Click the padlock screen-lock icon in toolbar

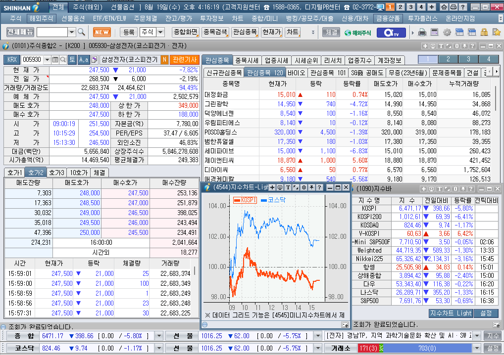(484, 32)
